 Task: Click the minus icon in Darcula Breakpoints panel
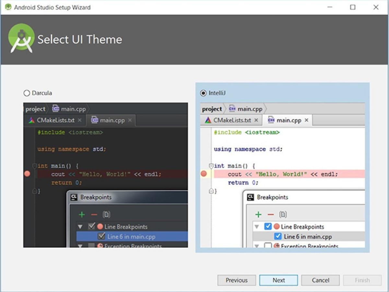click(93, 214)
